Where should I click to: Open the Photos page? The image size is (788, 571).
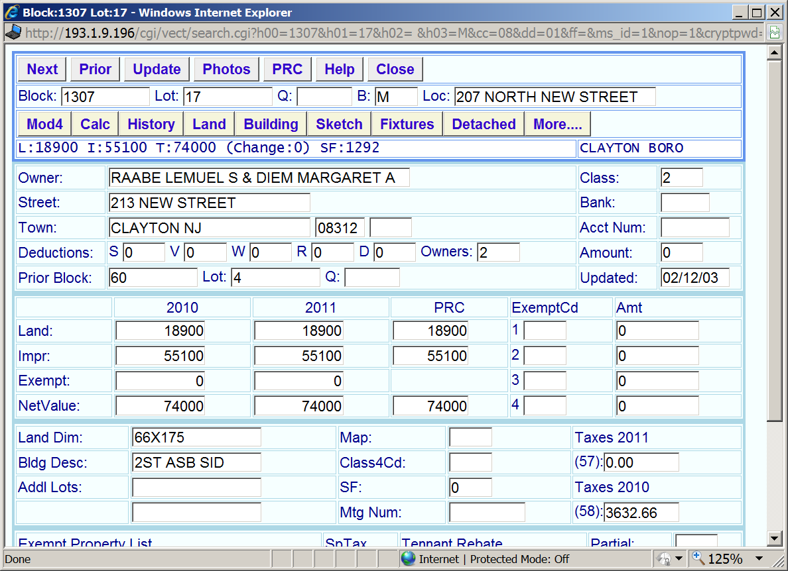[x=226, y=70]
